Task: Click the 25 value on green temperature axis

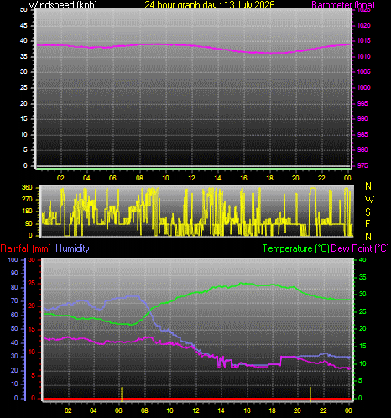Action: 362,311
